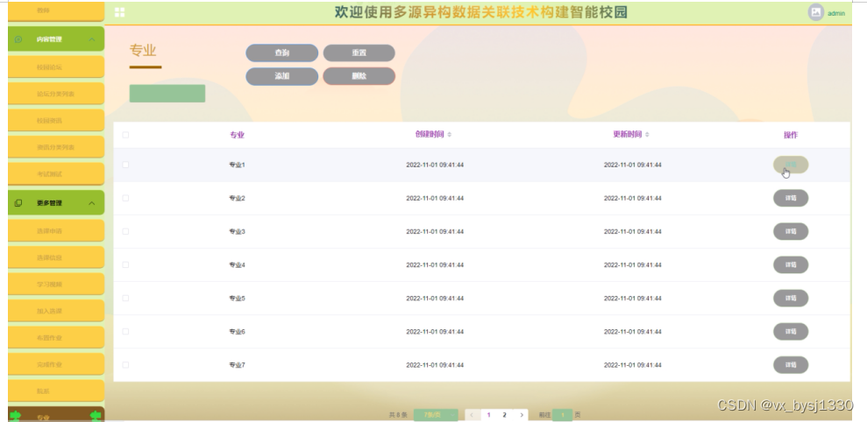Click the 专业4 name cell
The width and height of the screenshot is (867, 422).
[x=238, y=264]
